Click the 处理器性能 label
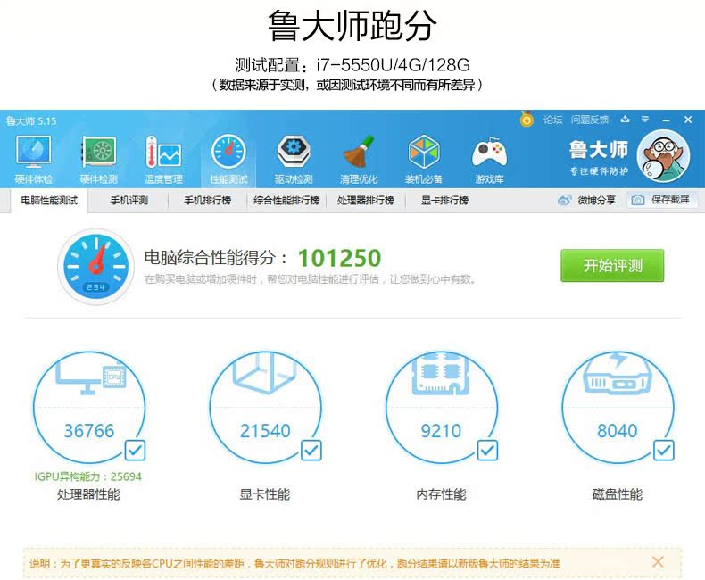Screen dimensions: 705x580 pos(88,494)
